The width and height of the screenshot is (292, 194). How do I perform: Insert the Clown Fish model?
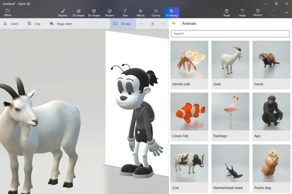tap(189, 117)
